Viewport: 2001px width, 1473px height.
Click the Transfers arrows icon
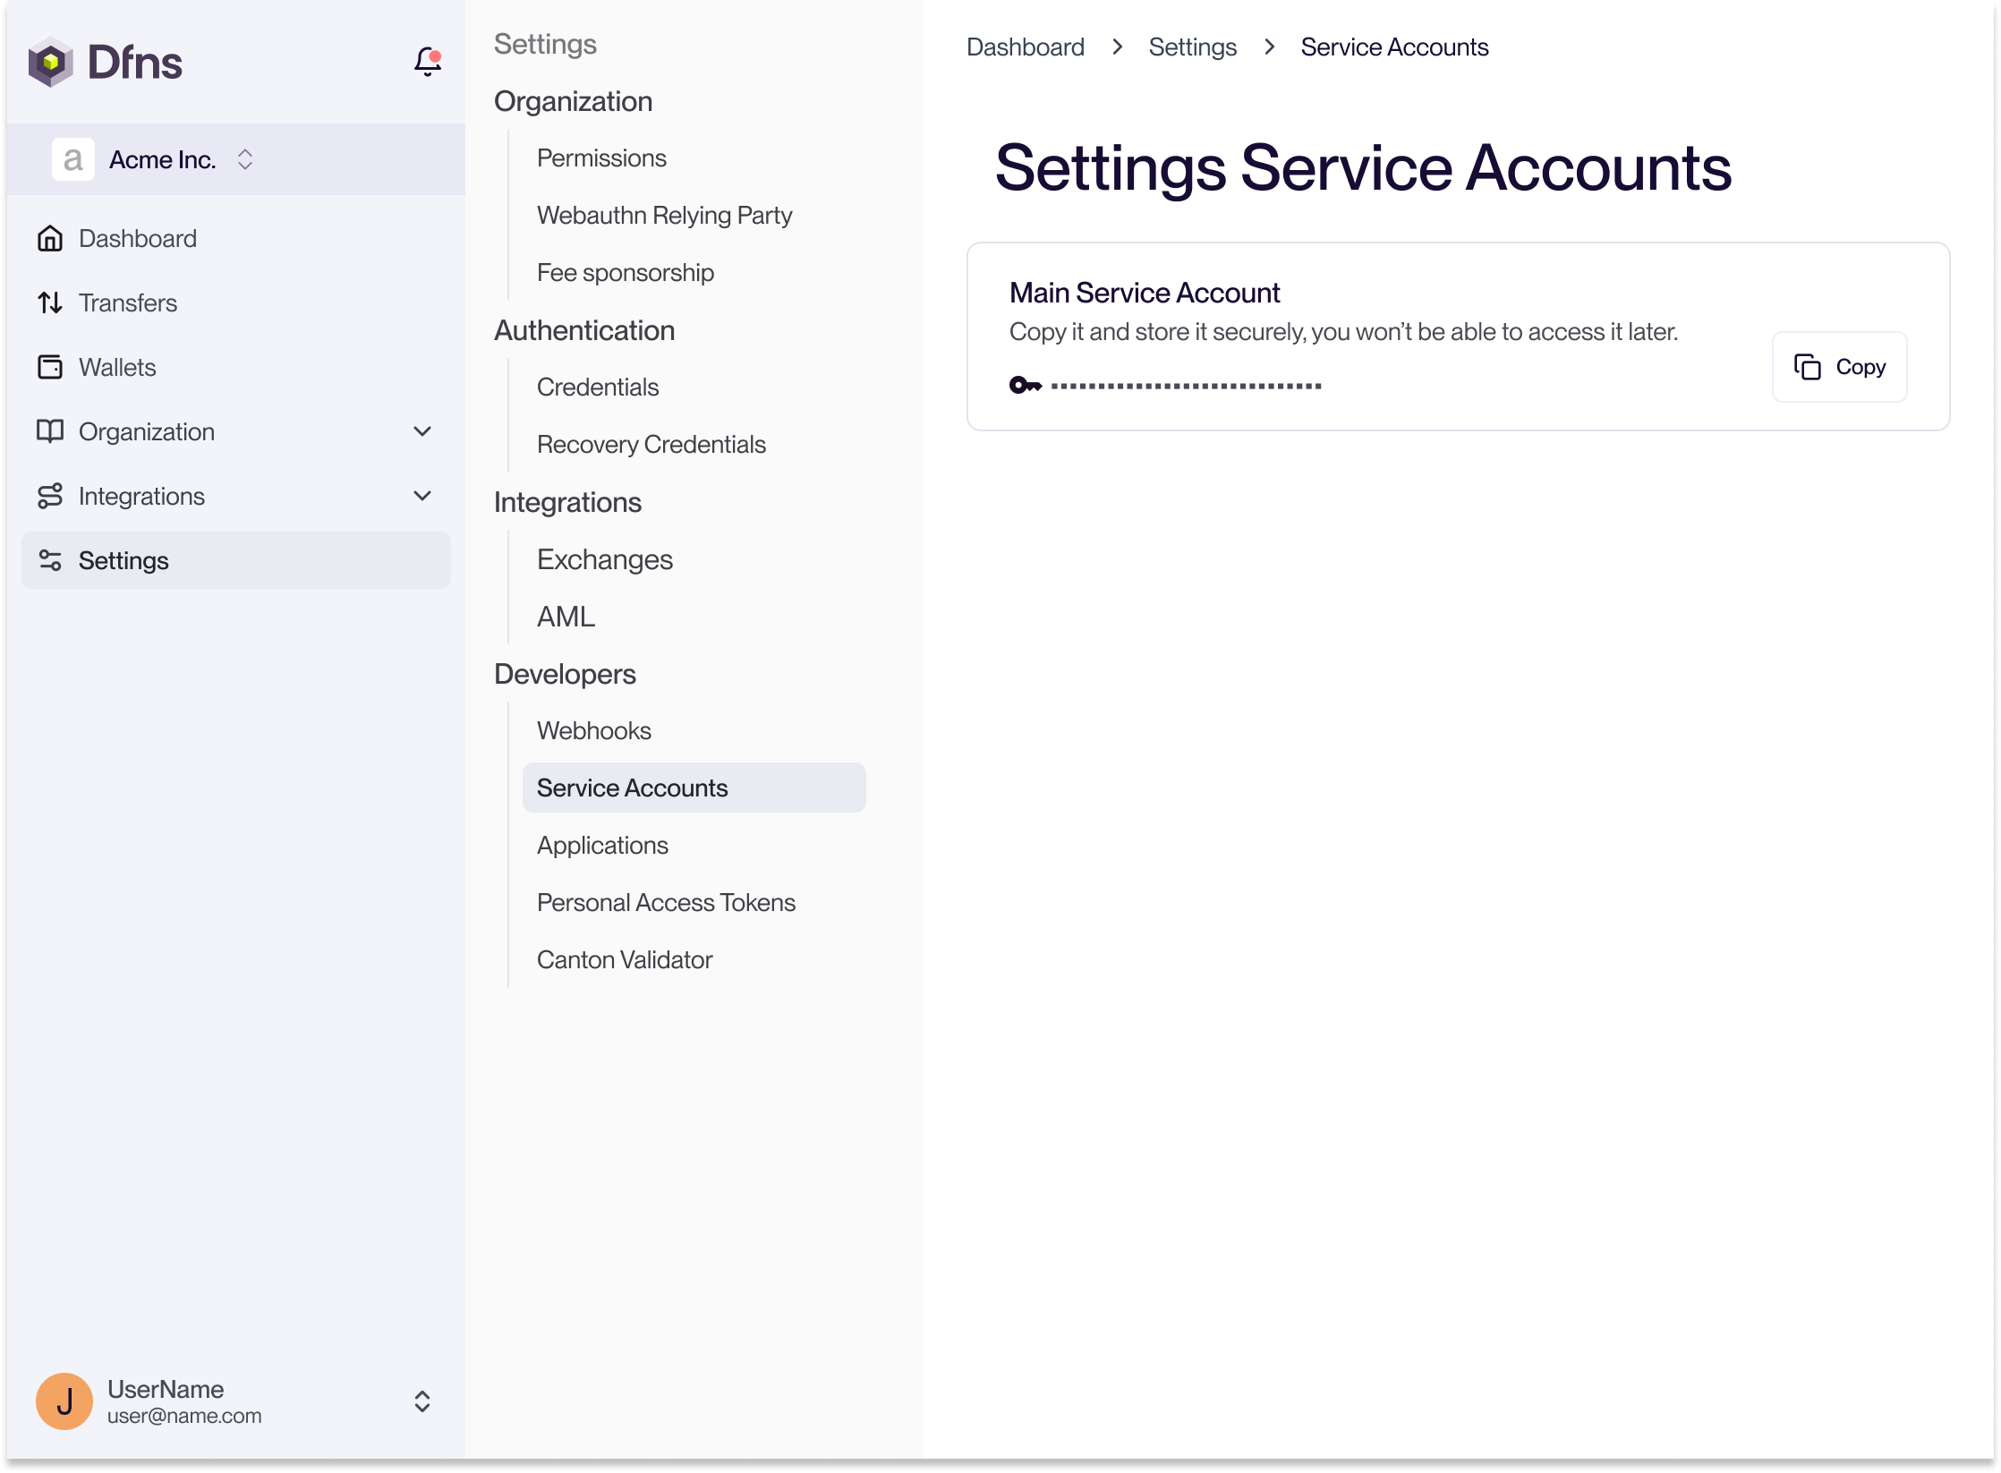[50, 303]
